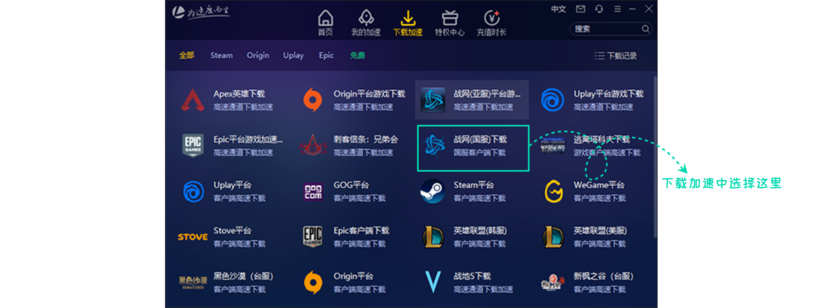This screenshot has height=308, width=821.
Task: Open the hamburger menu icon
Action: click(617, 9)
